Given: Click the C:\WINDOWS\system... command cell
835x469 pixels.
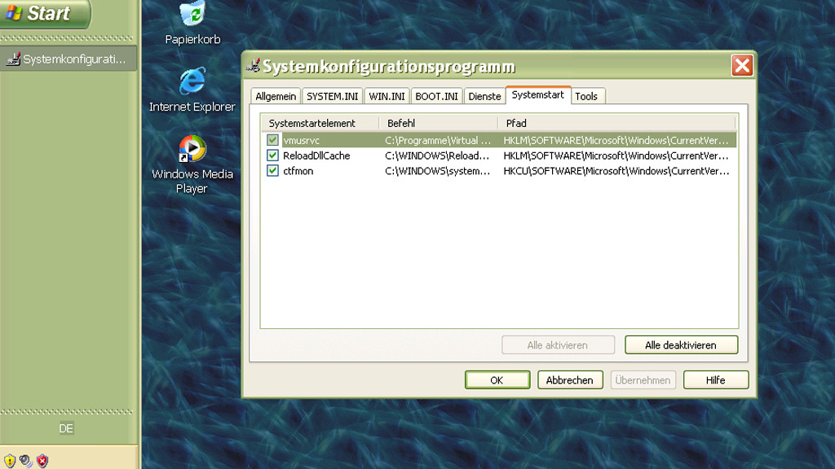Looking at the screenshot, I should 437,171.
